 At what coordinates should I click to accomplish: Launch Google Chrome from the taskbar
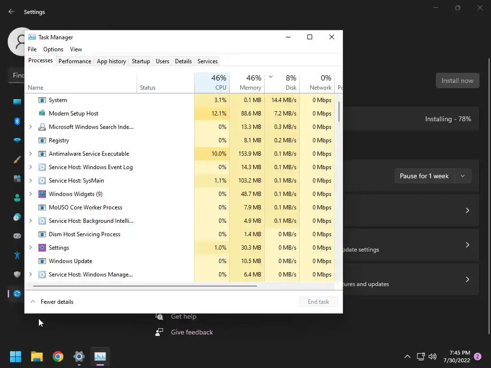point(58,356)
